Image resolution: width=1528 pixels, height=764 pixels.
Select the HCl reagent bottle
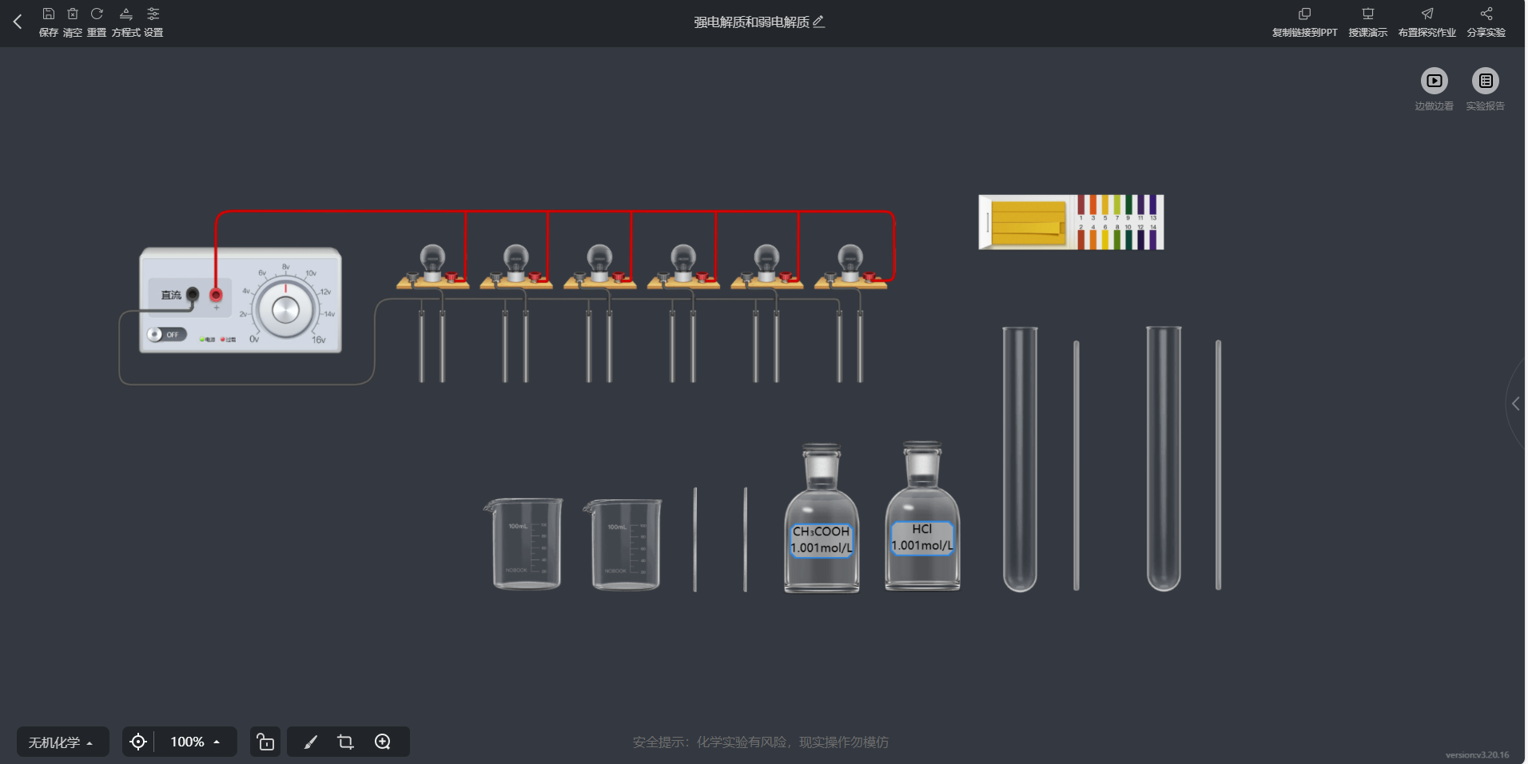point(922,515)
